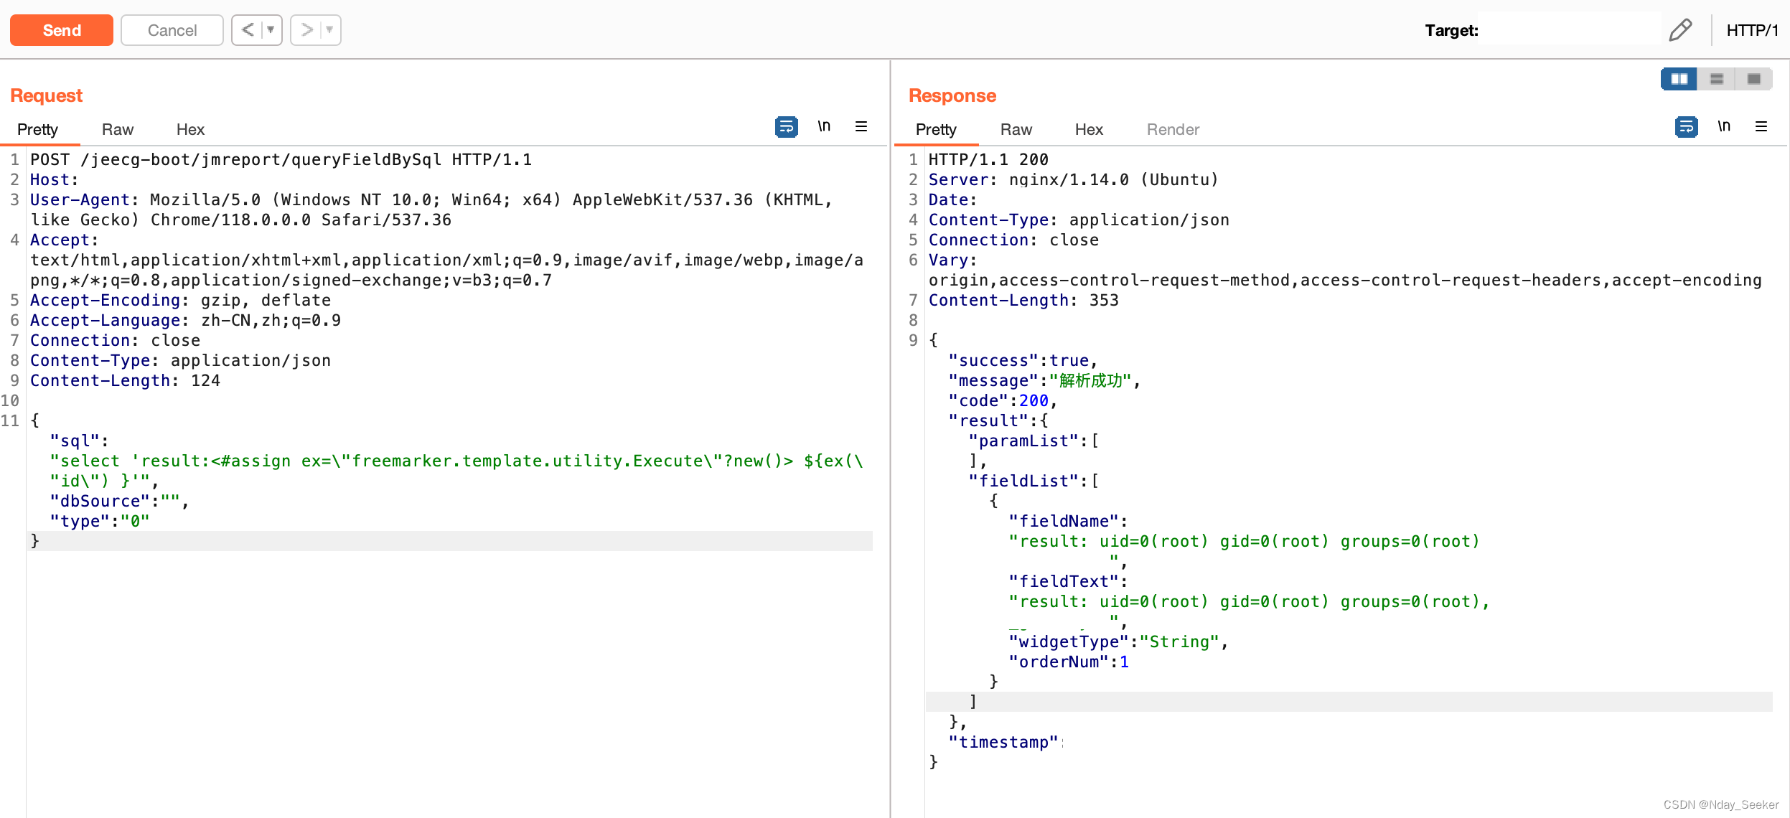The width and height of the screenshot is (1790, 818).
Task: Click the "fieldList" key in response
Action: [x=1024, y=481]
